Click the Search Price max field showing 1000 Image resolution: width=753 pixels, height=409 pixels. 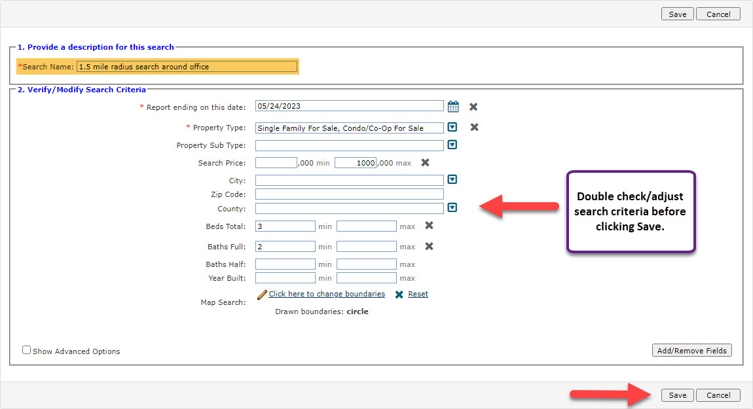(356, 163)
